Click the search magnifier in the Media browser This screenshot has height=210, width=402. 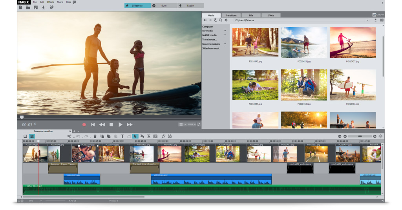click(x=221, y=20)
